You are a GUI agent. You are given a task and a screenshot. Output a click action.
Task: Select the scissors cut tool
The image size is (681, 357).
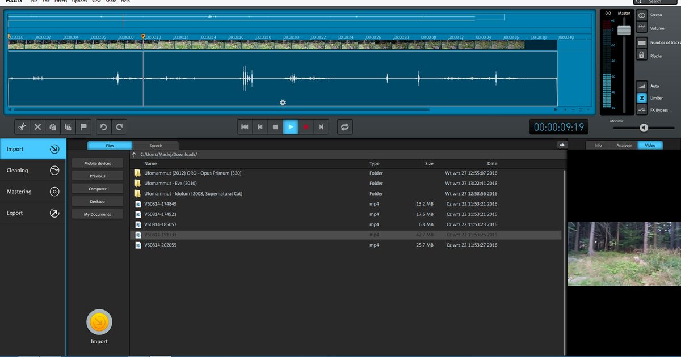(22, 126)
